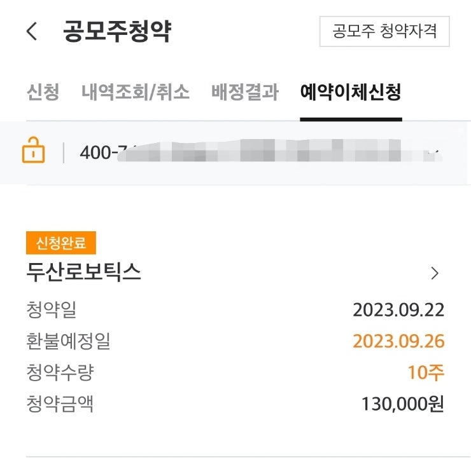The width and height of the screenshot is (471, 467).
Task: Click the 환불예정일 label
Action: click(x=68, y=341)
